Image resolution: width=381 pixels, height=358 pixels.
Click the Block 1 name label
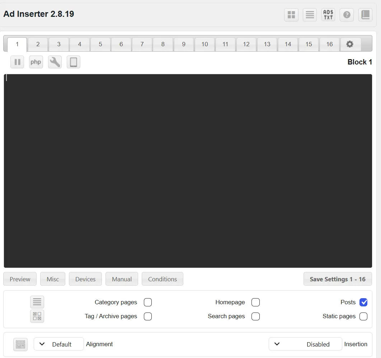(359, 62)
